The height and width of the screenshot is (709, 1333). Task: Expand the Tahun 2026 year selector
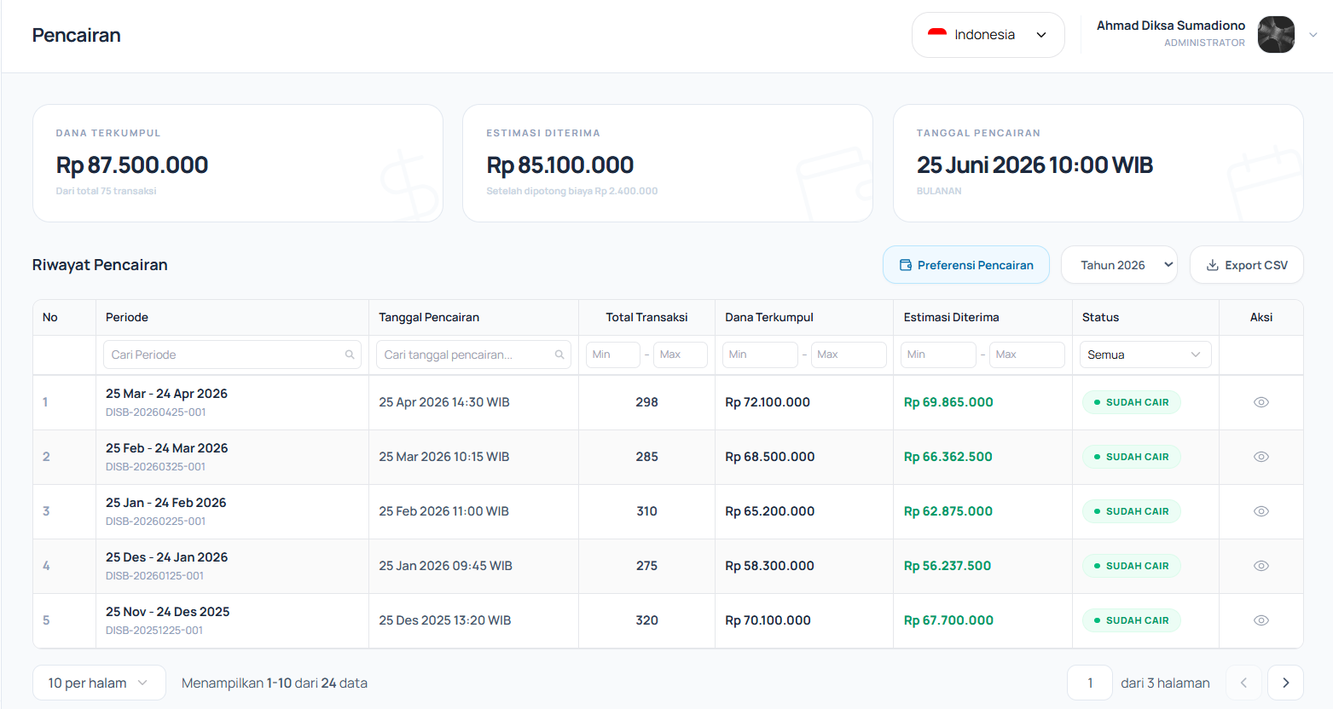[x=1119, y=265]
